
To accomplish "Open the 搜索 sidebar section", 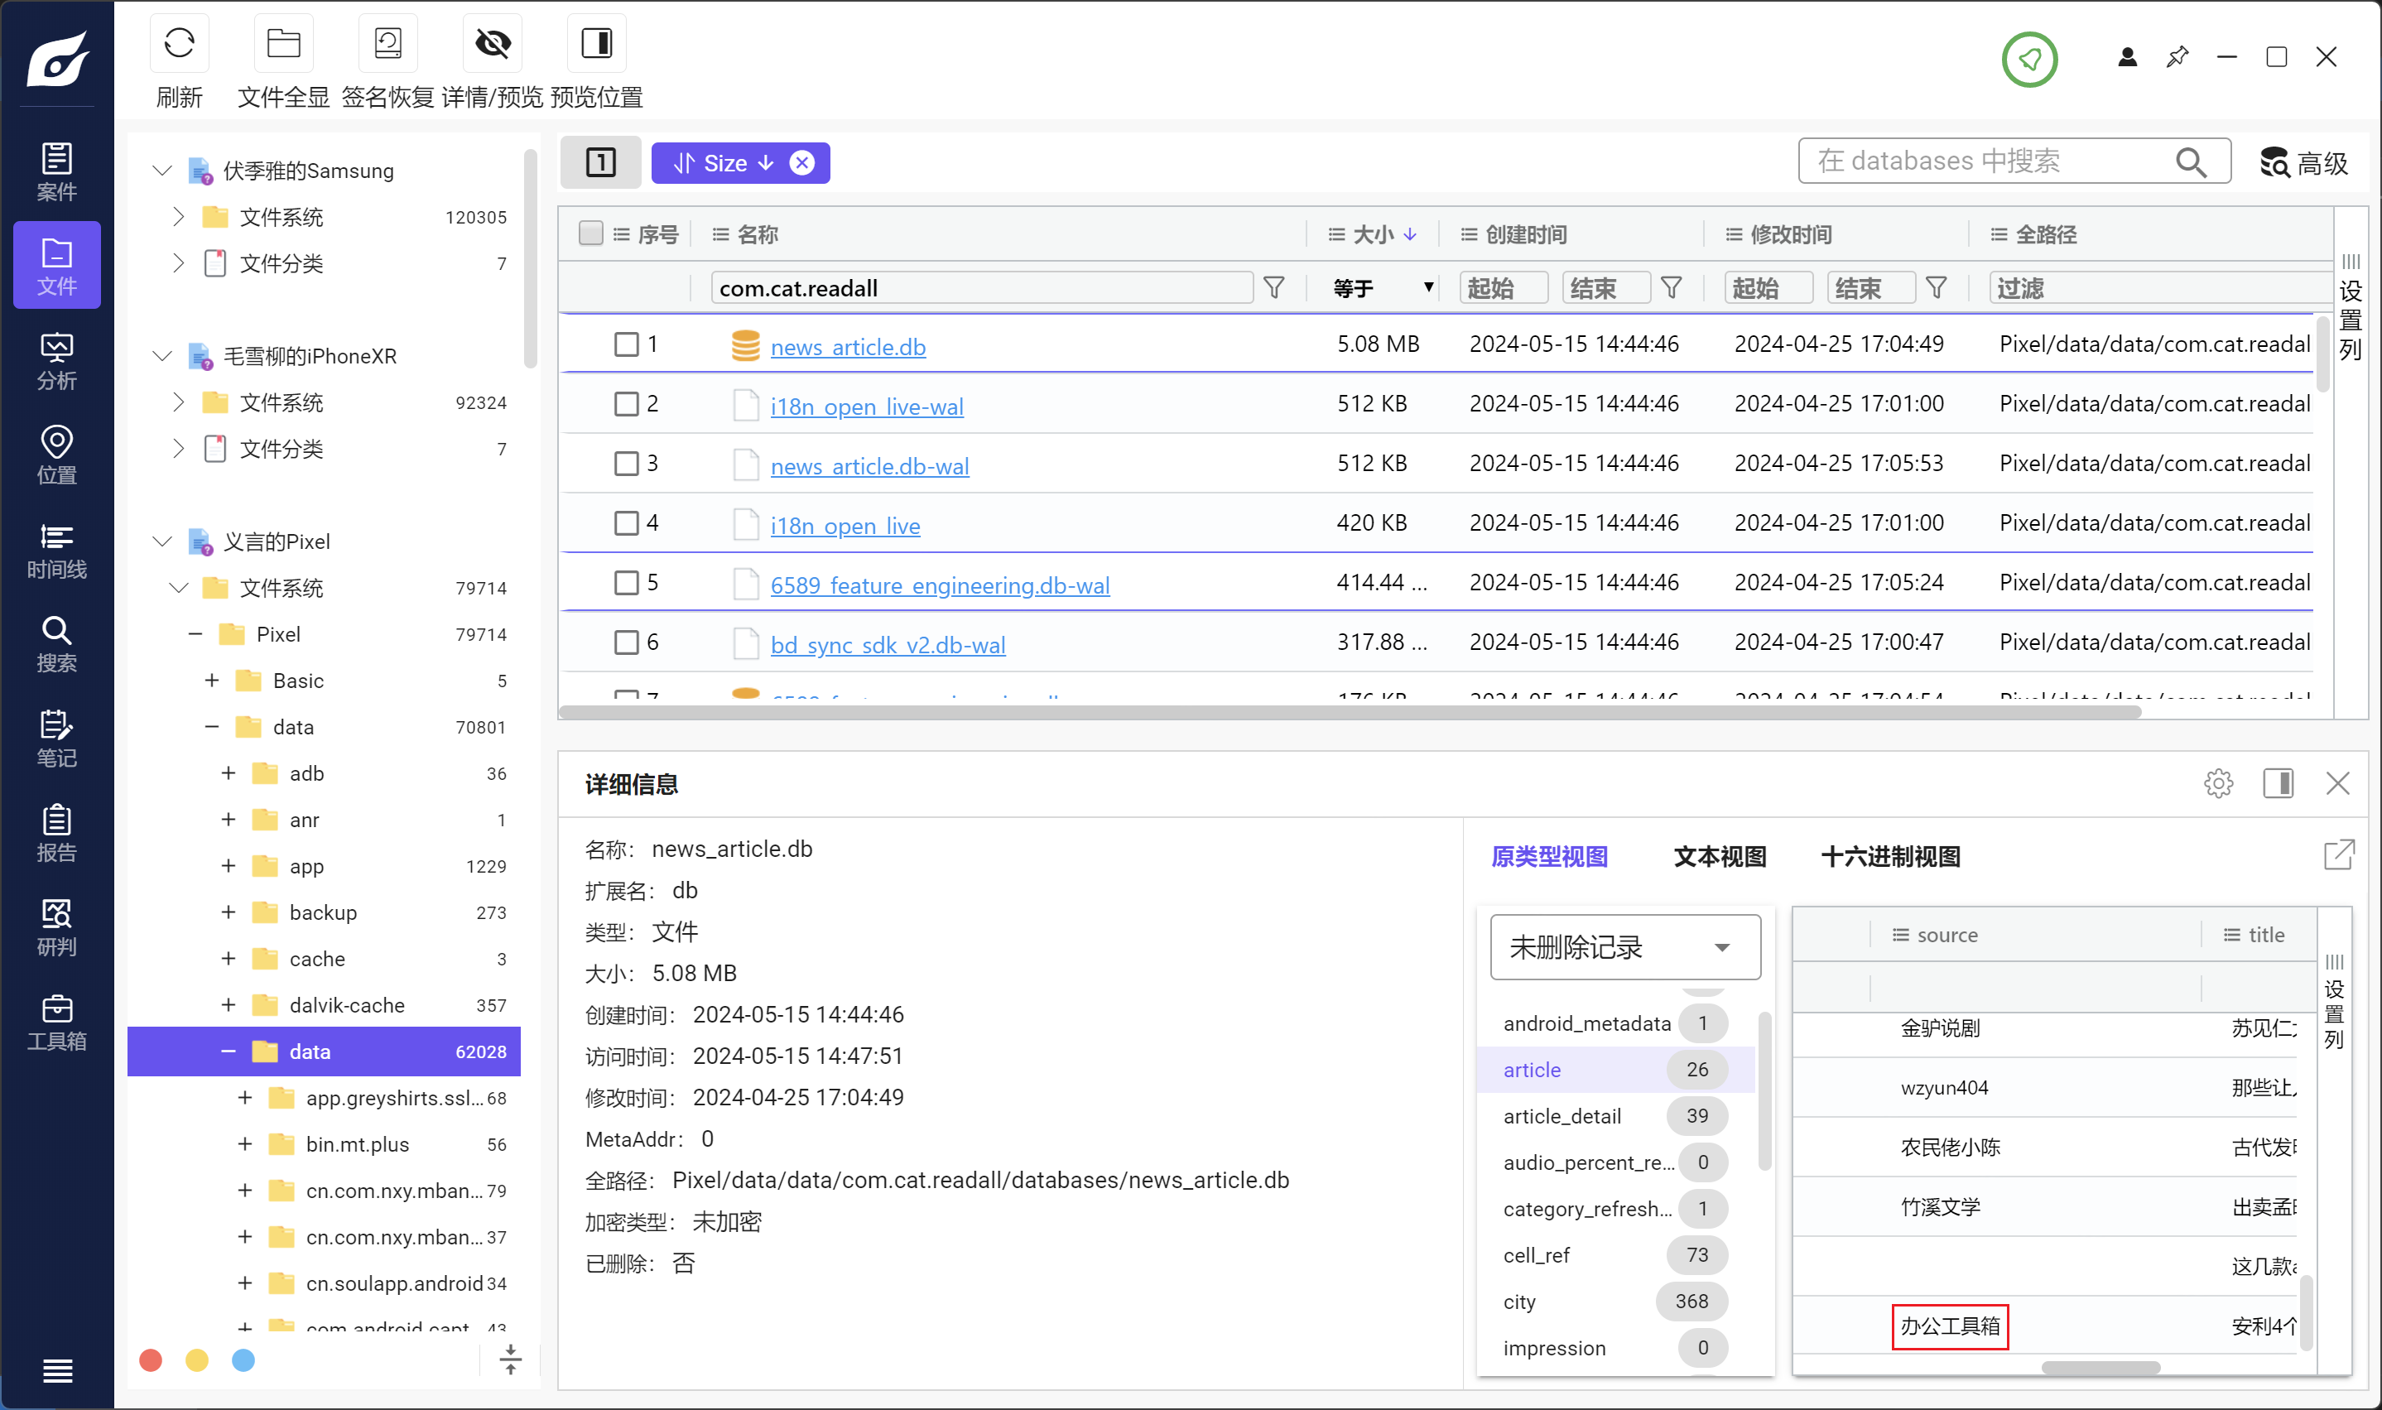I will [x=57, y=643].
